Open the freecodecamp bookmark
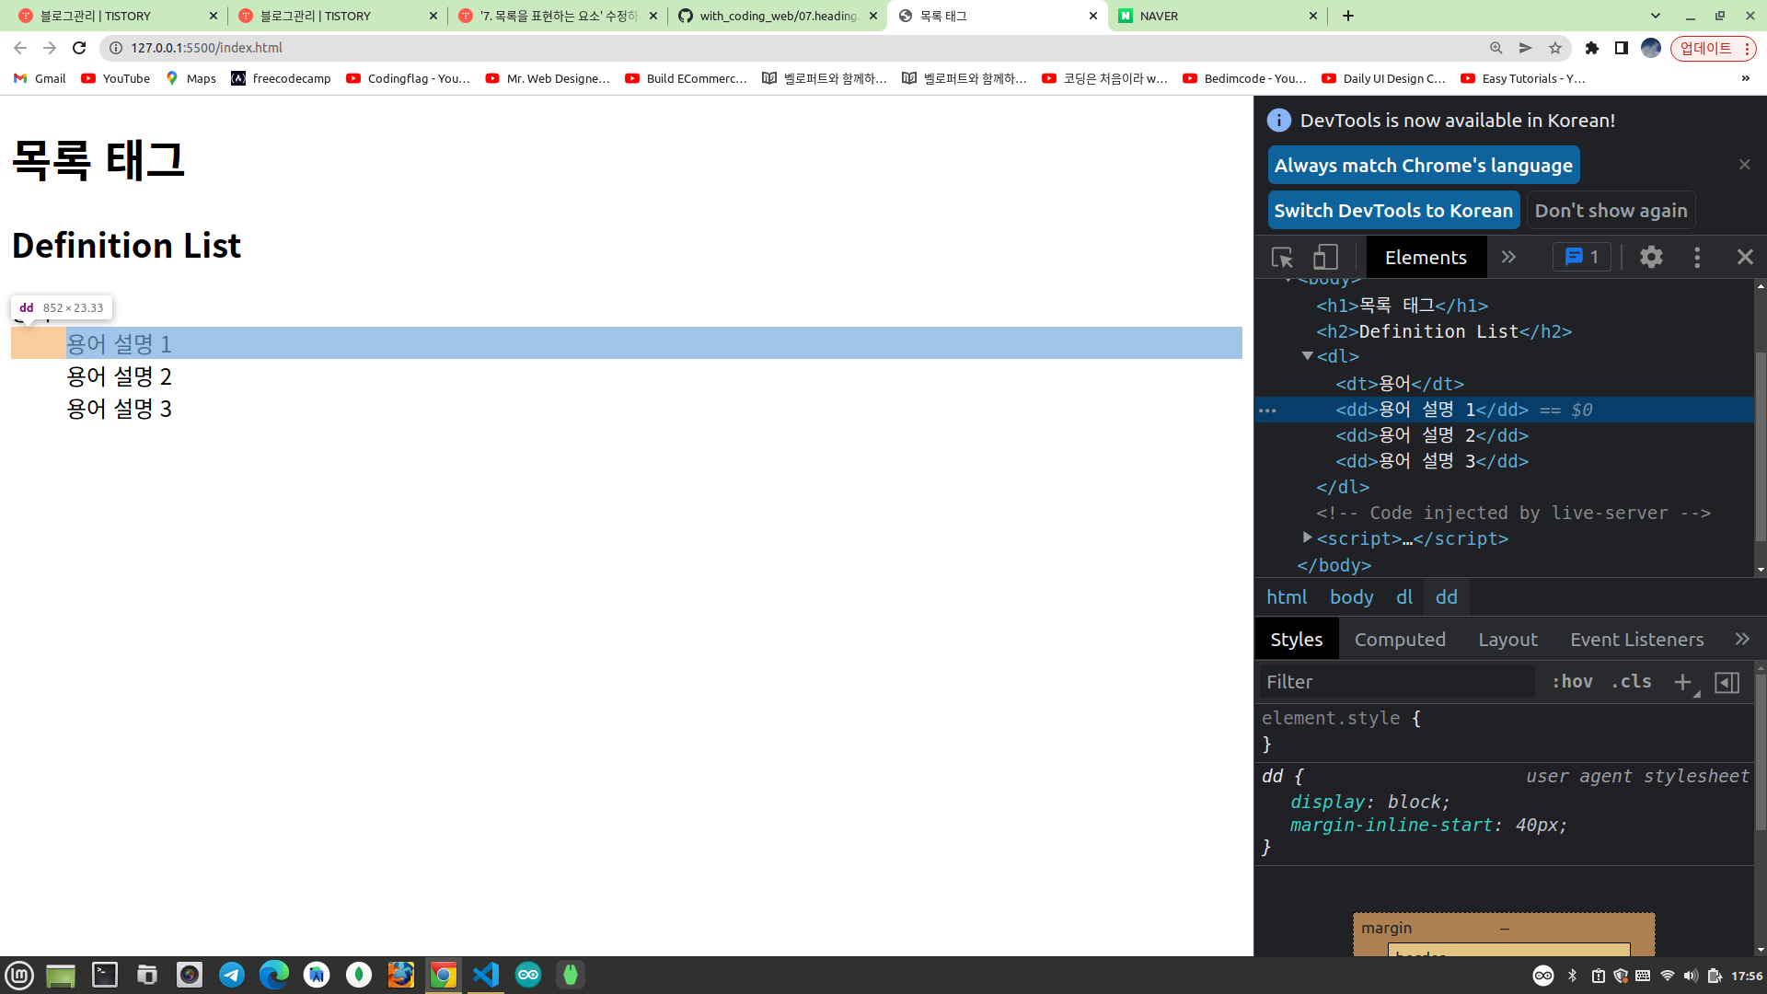 281,78
